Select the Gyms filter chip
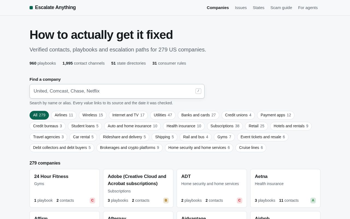 (x=224, y=137)
